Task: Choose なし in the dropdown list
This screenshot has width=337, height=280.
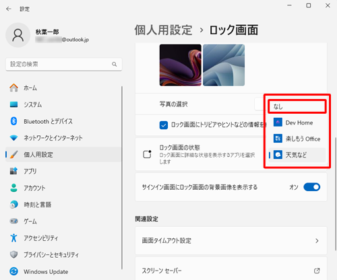Action: [x=297, y=106]
